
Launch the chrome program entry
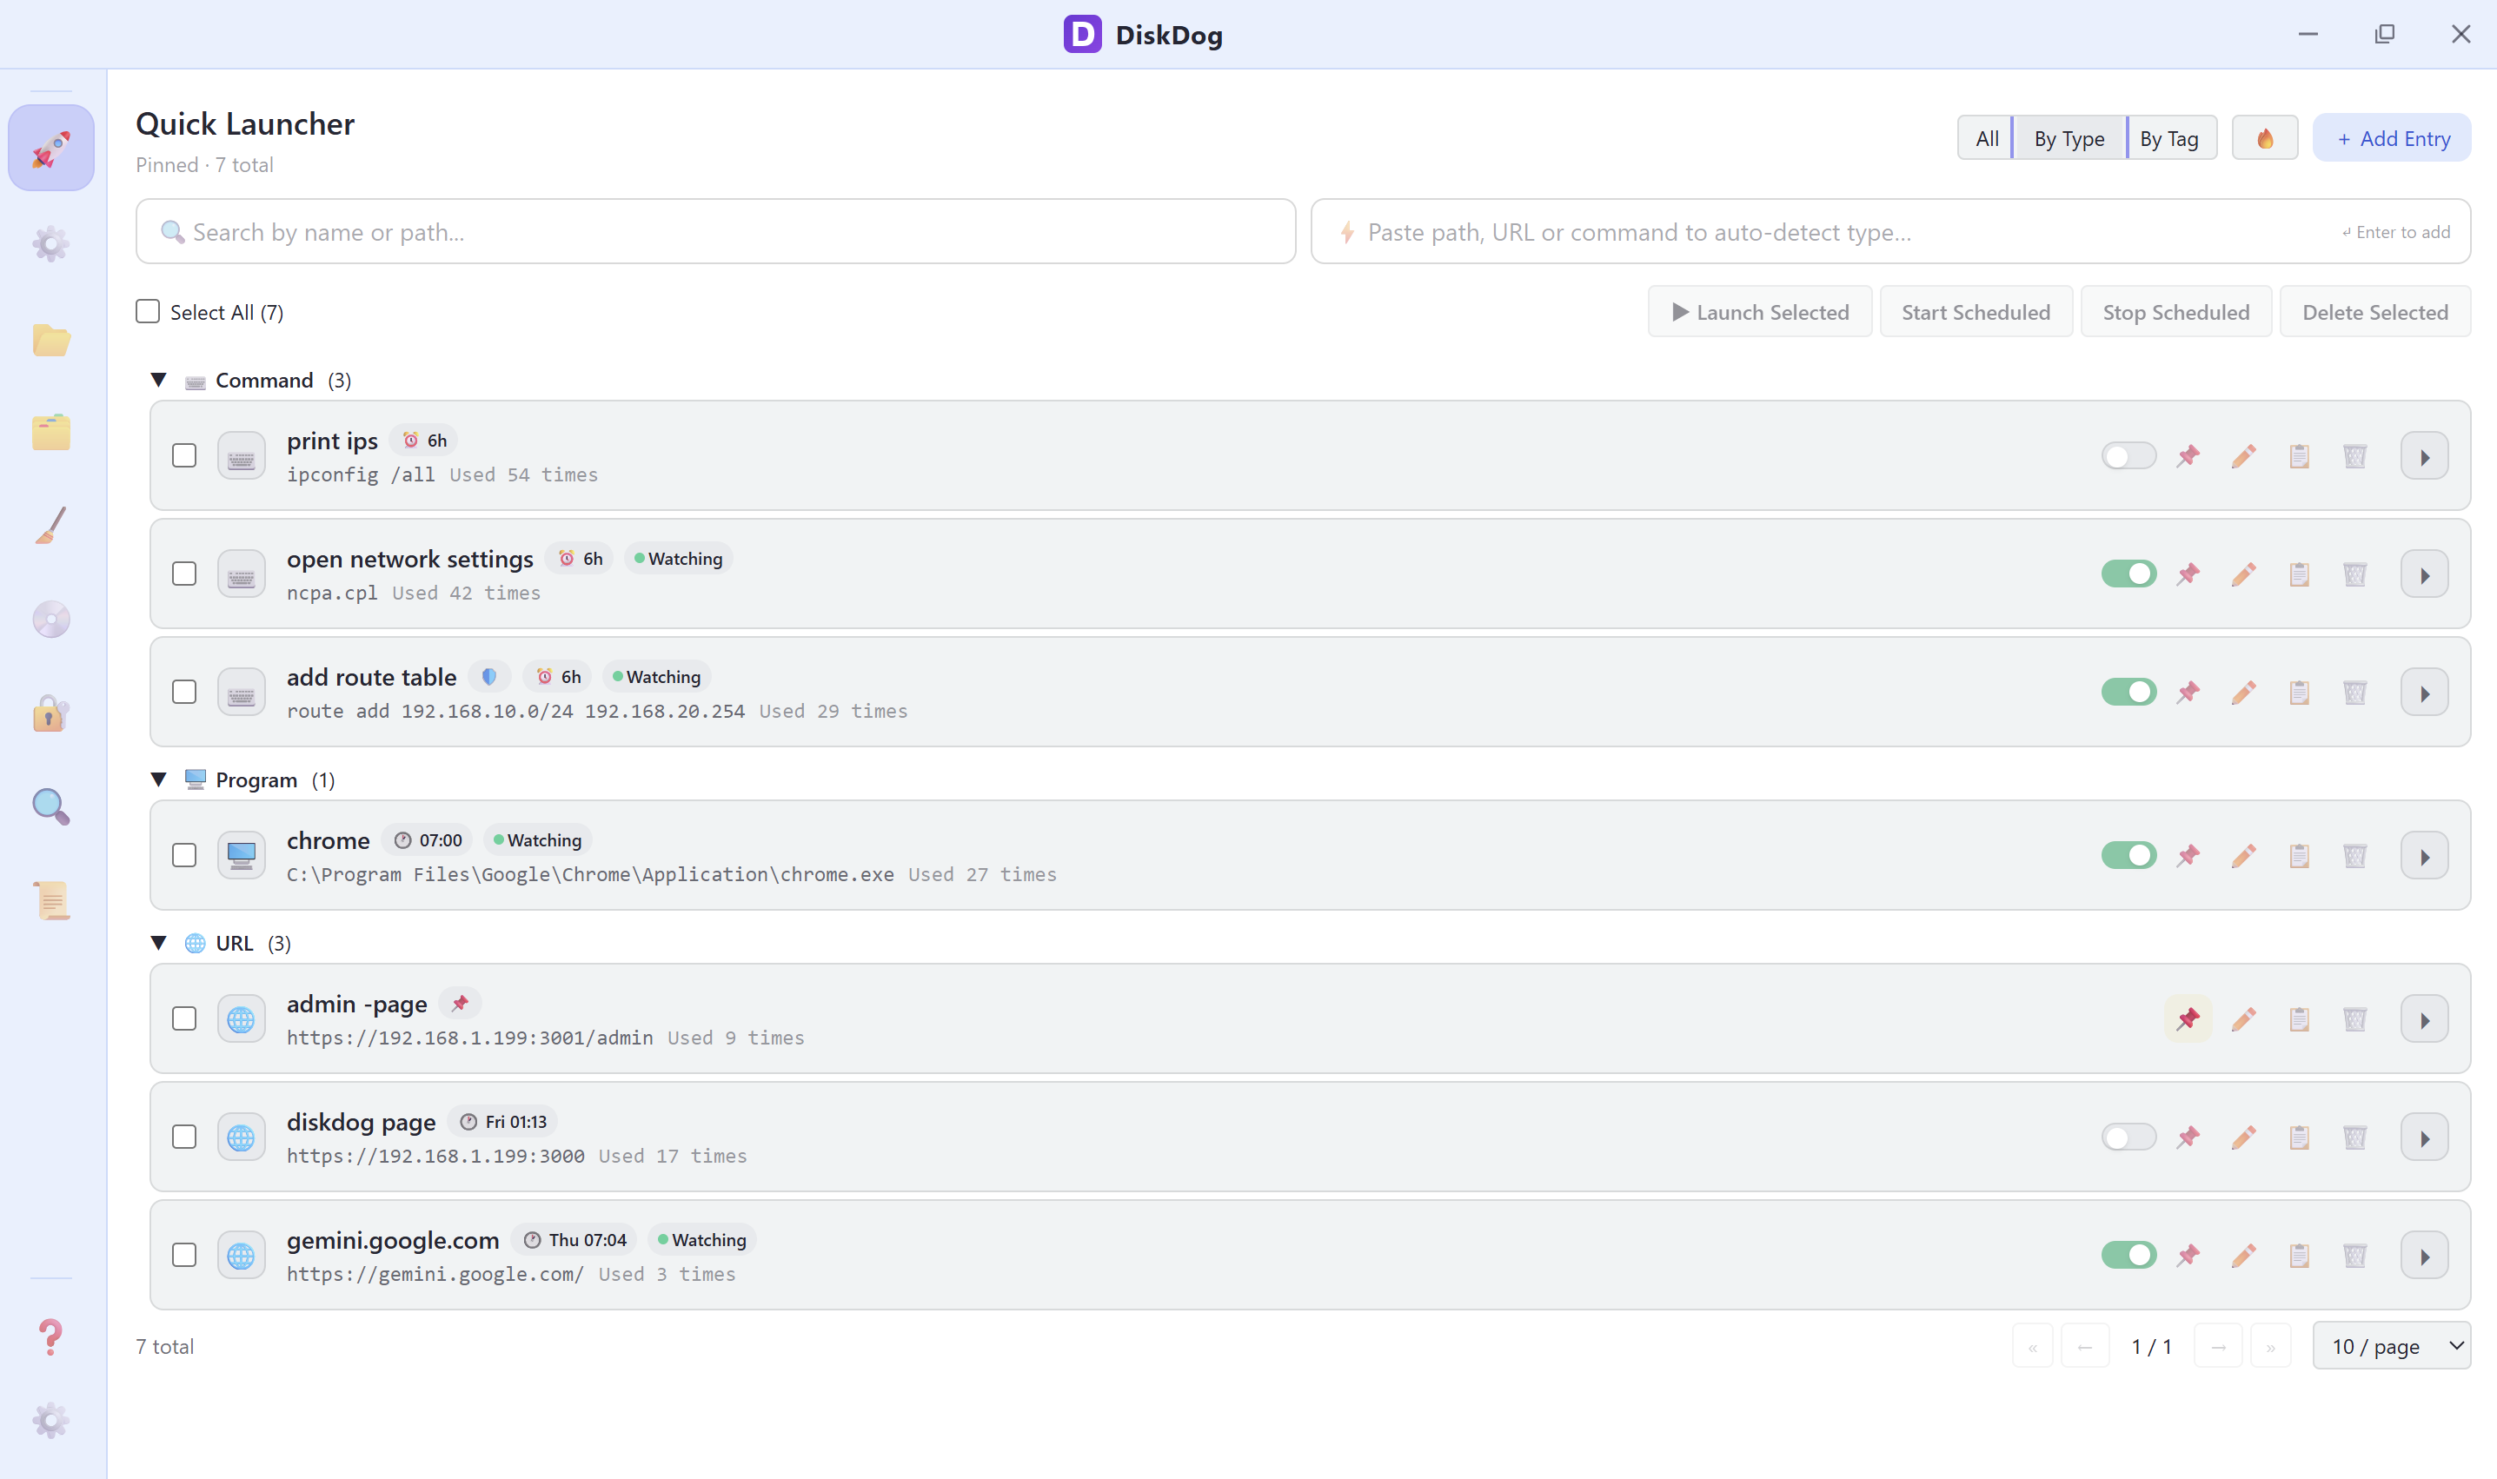click(x=2424, y=856)
